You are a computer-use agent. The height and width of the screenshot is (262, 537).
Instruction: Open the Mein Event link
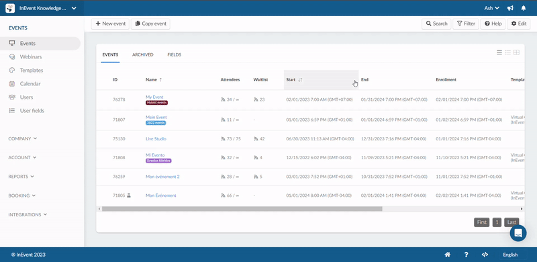click(156, 118)
